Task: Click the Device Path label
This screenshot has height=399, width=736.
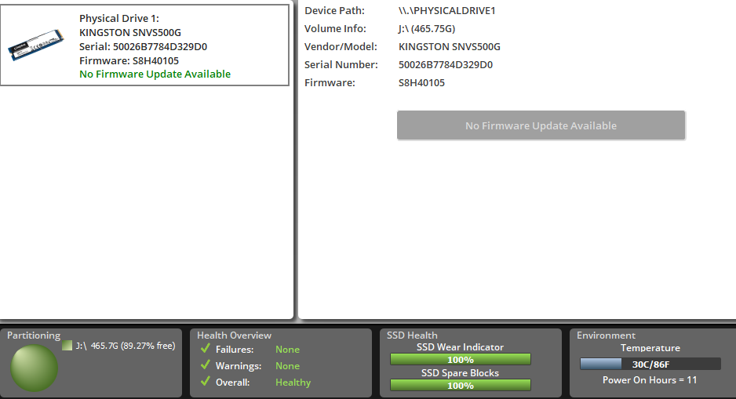Action: (334, 11)
